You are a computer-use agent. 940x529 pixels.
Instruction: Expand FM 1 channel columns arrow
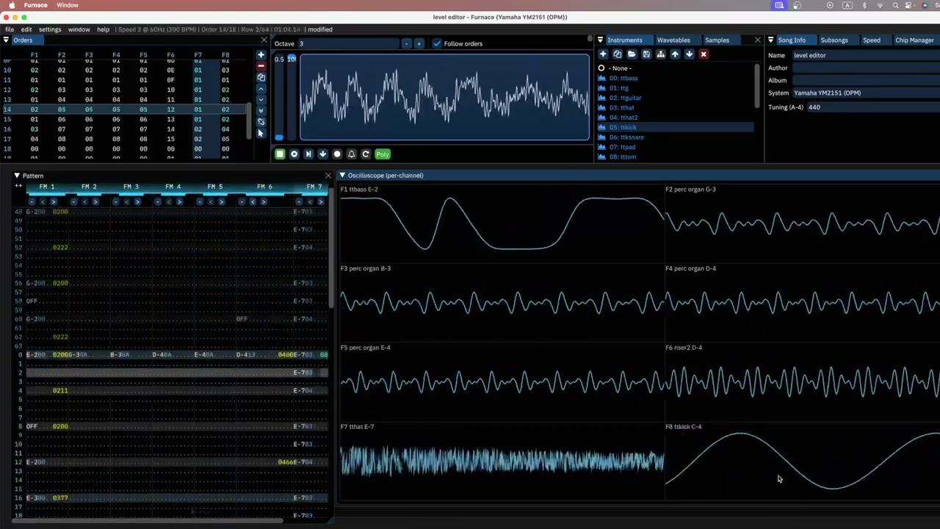pos(53,201)
